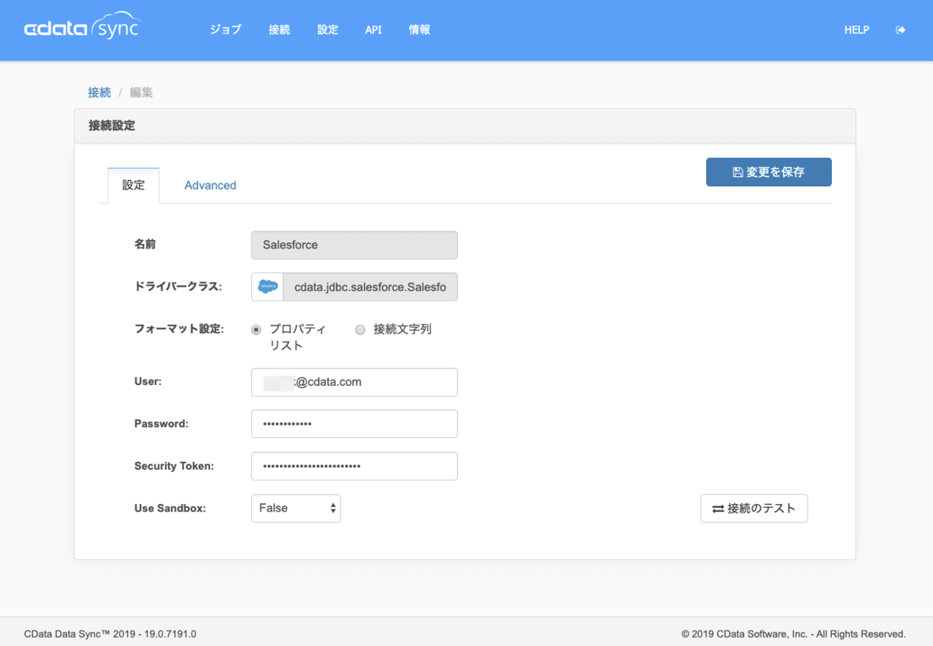The image size is (933, 646).
Task: Open the 設定 menu in header
Action: click(328, 30)
